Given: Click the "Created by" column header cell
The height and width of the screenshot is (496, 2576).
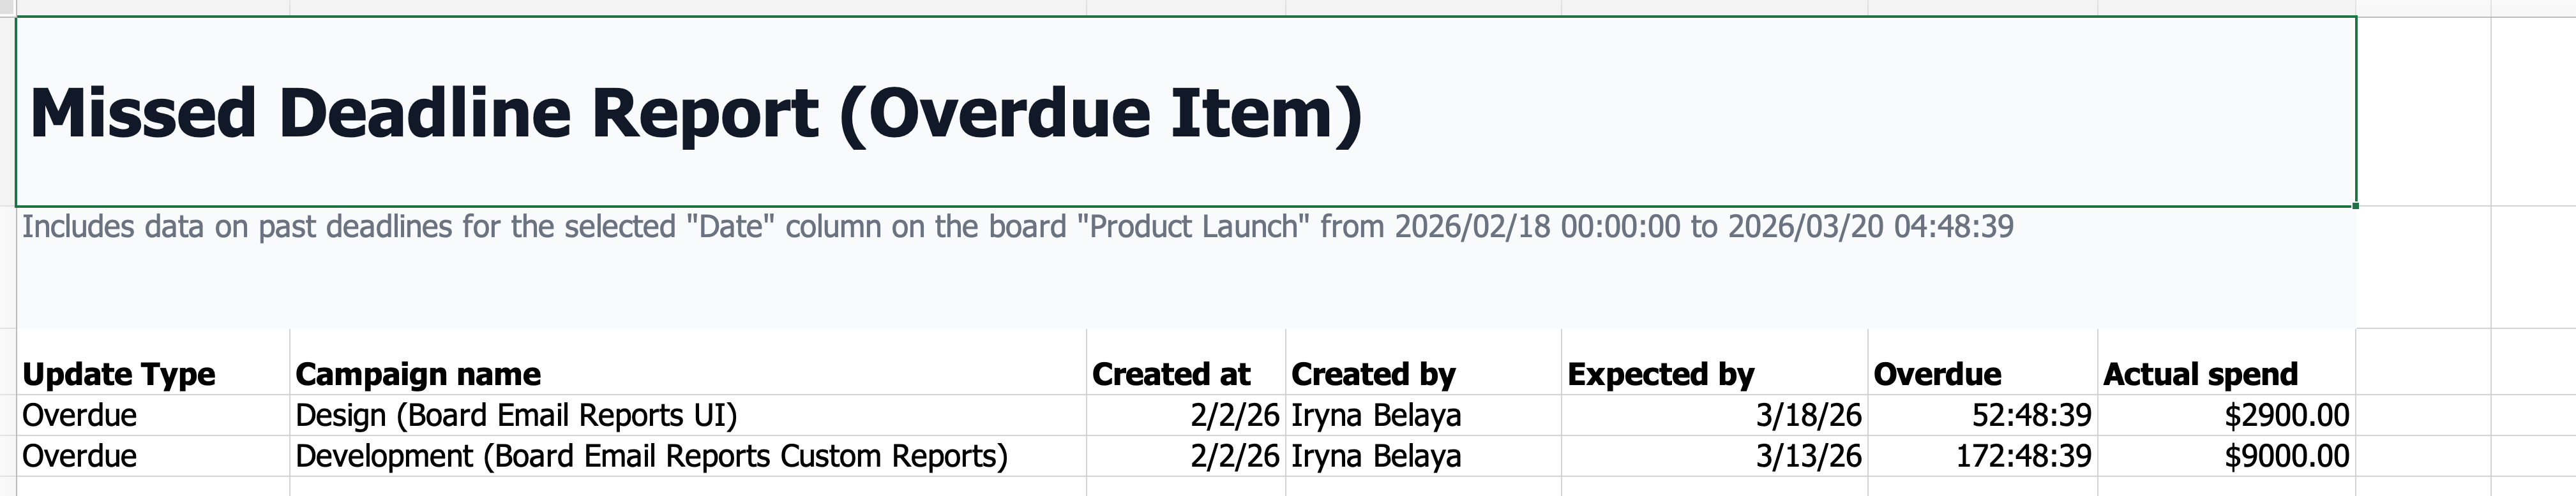Looking at the screenshot, I should [1373, 374].
